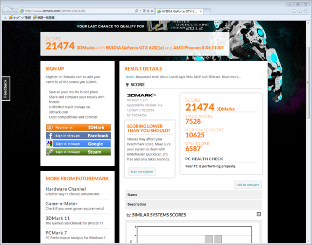312x245 pixels.
Task: Close the NVIDIA GeForce GTX tab
Action: tap(201, 11)
